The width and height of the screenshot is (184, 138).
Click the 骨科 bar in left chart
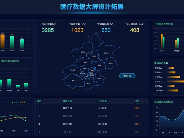pos(26,86)
